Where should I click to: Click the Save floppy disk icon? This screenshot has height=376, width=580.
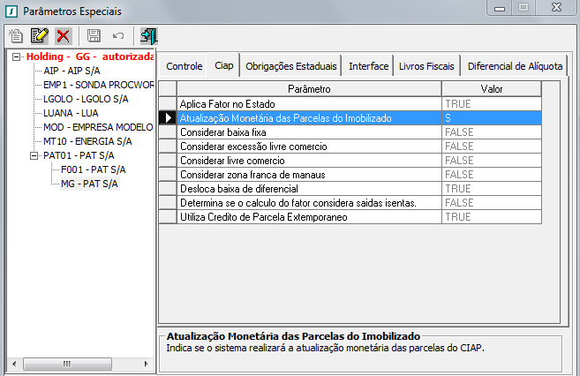pos(94,35)
